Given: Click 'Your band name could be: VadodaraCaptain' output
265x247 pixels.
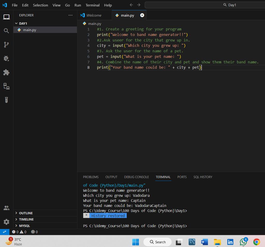Looking at the screenshot, I should coord(125,206).
